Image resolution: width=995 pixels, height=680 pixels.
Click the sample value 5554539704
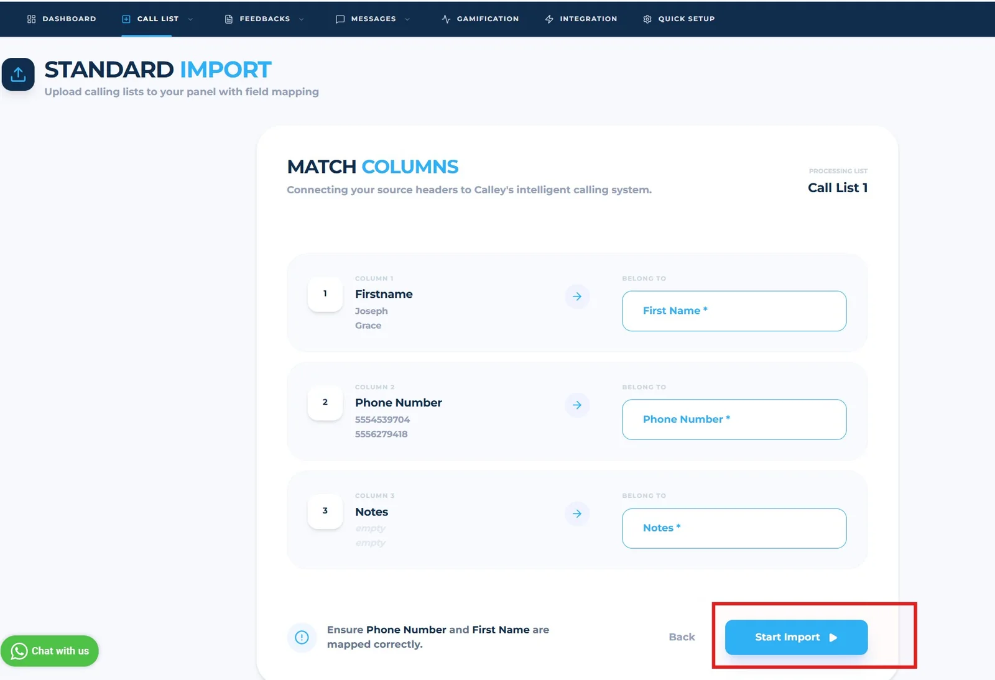click(x=382, y=420)
